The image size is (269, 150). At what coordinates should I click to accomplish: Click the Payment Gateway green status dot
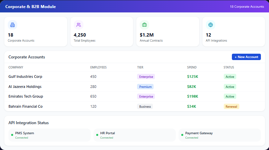(182, 135)
